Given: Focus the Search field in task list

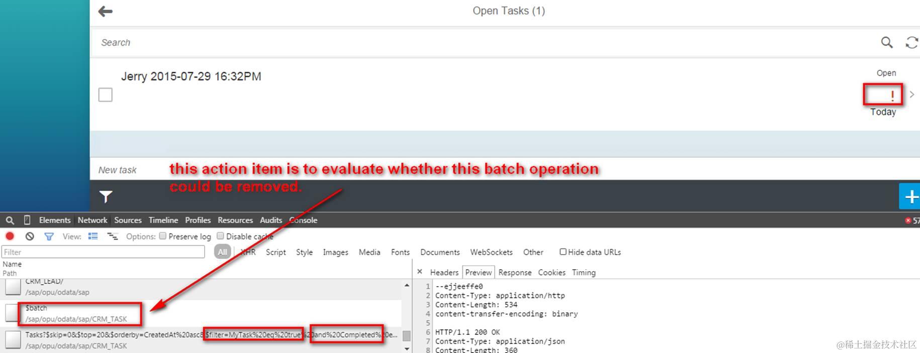Looking at the screenshot, I should [x=483, y=42].
